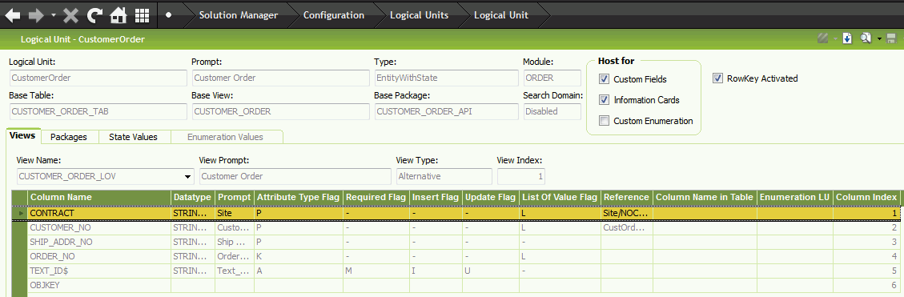
Task: Click the populate icon with blue down arrow
Action: point(847,38)
